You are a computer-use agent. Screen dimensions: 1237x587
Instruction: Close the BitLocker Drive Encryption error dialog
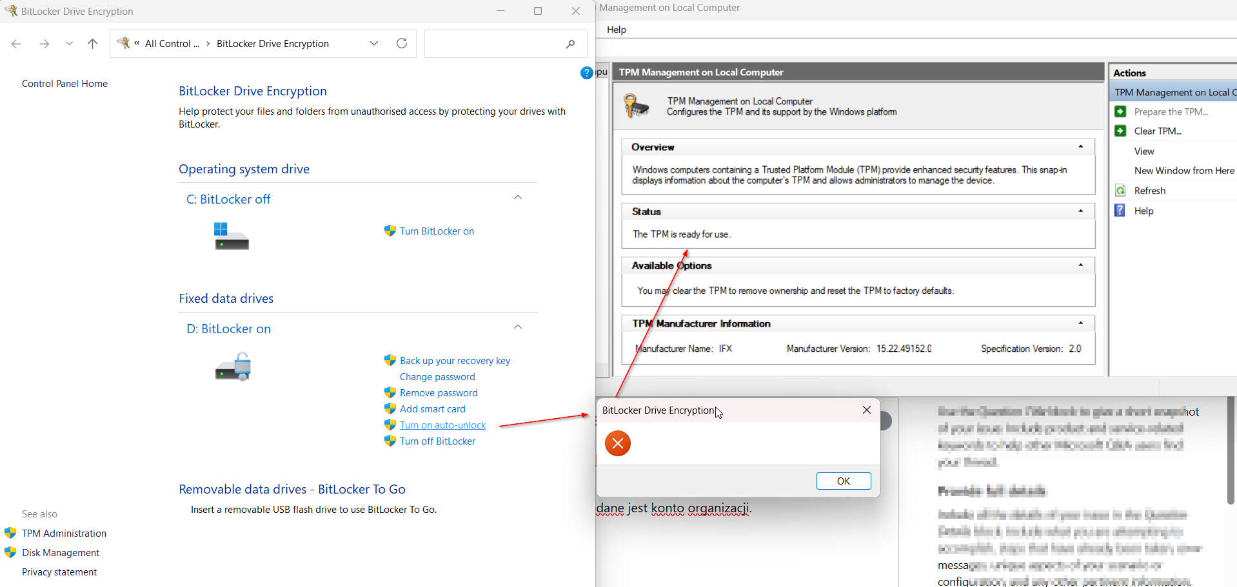coord(867,410)
